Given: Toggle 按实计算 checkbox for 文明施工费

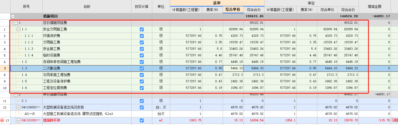Looking at the screenshot, I should click(x=142, y=42).
